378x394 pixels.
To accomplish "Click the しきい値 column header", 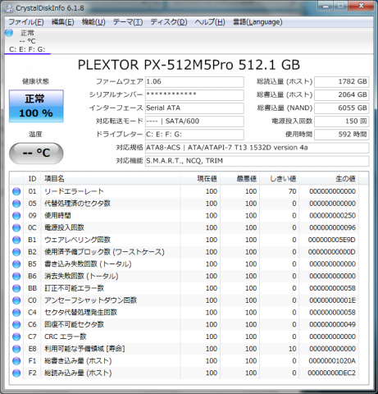I will 279,179.
